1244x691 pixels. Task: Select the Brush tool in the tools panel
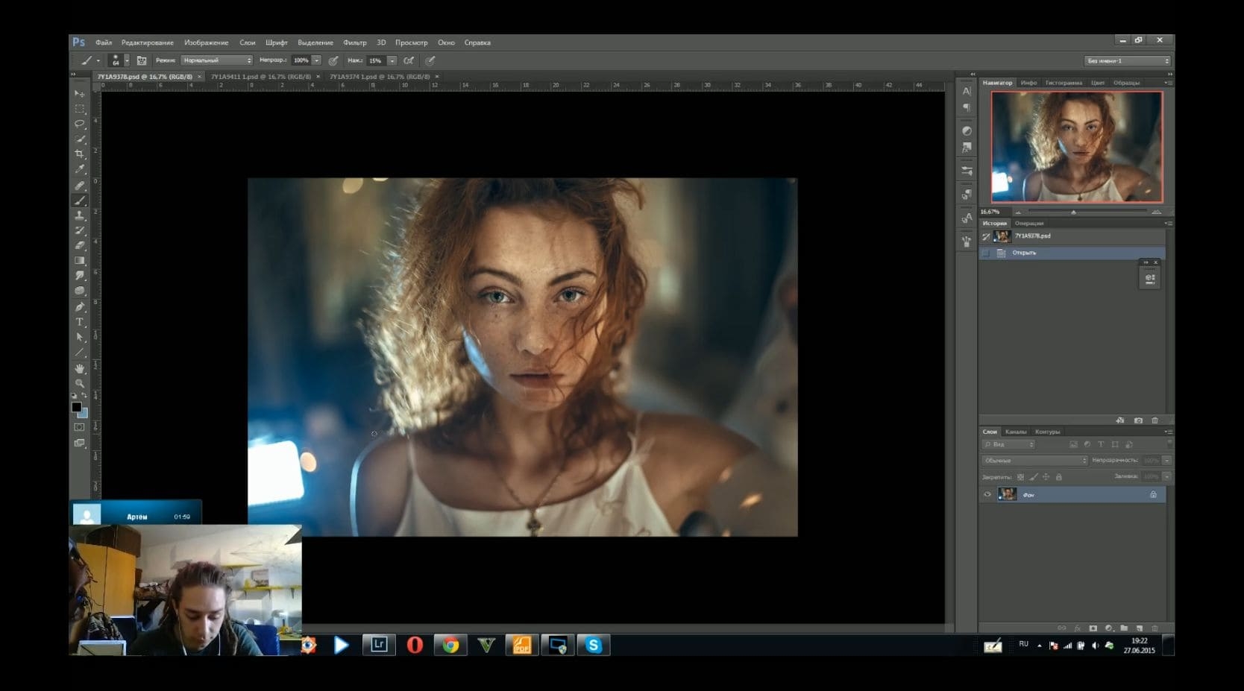click(79, 200)
